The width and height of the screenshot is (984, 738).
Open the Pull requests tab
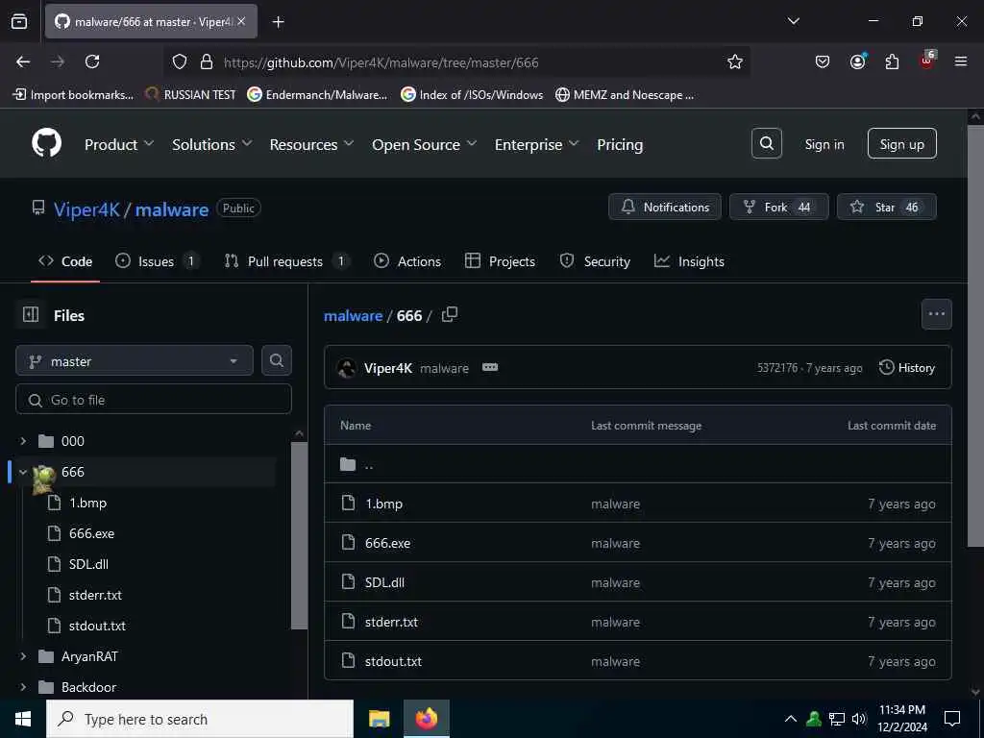[x=286, y=261]
